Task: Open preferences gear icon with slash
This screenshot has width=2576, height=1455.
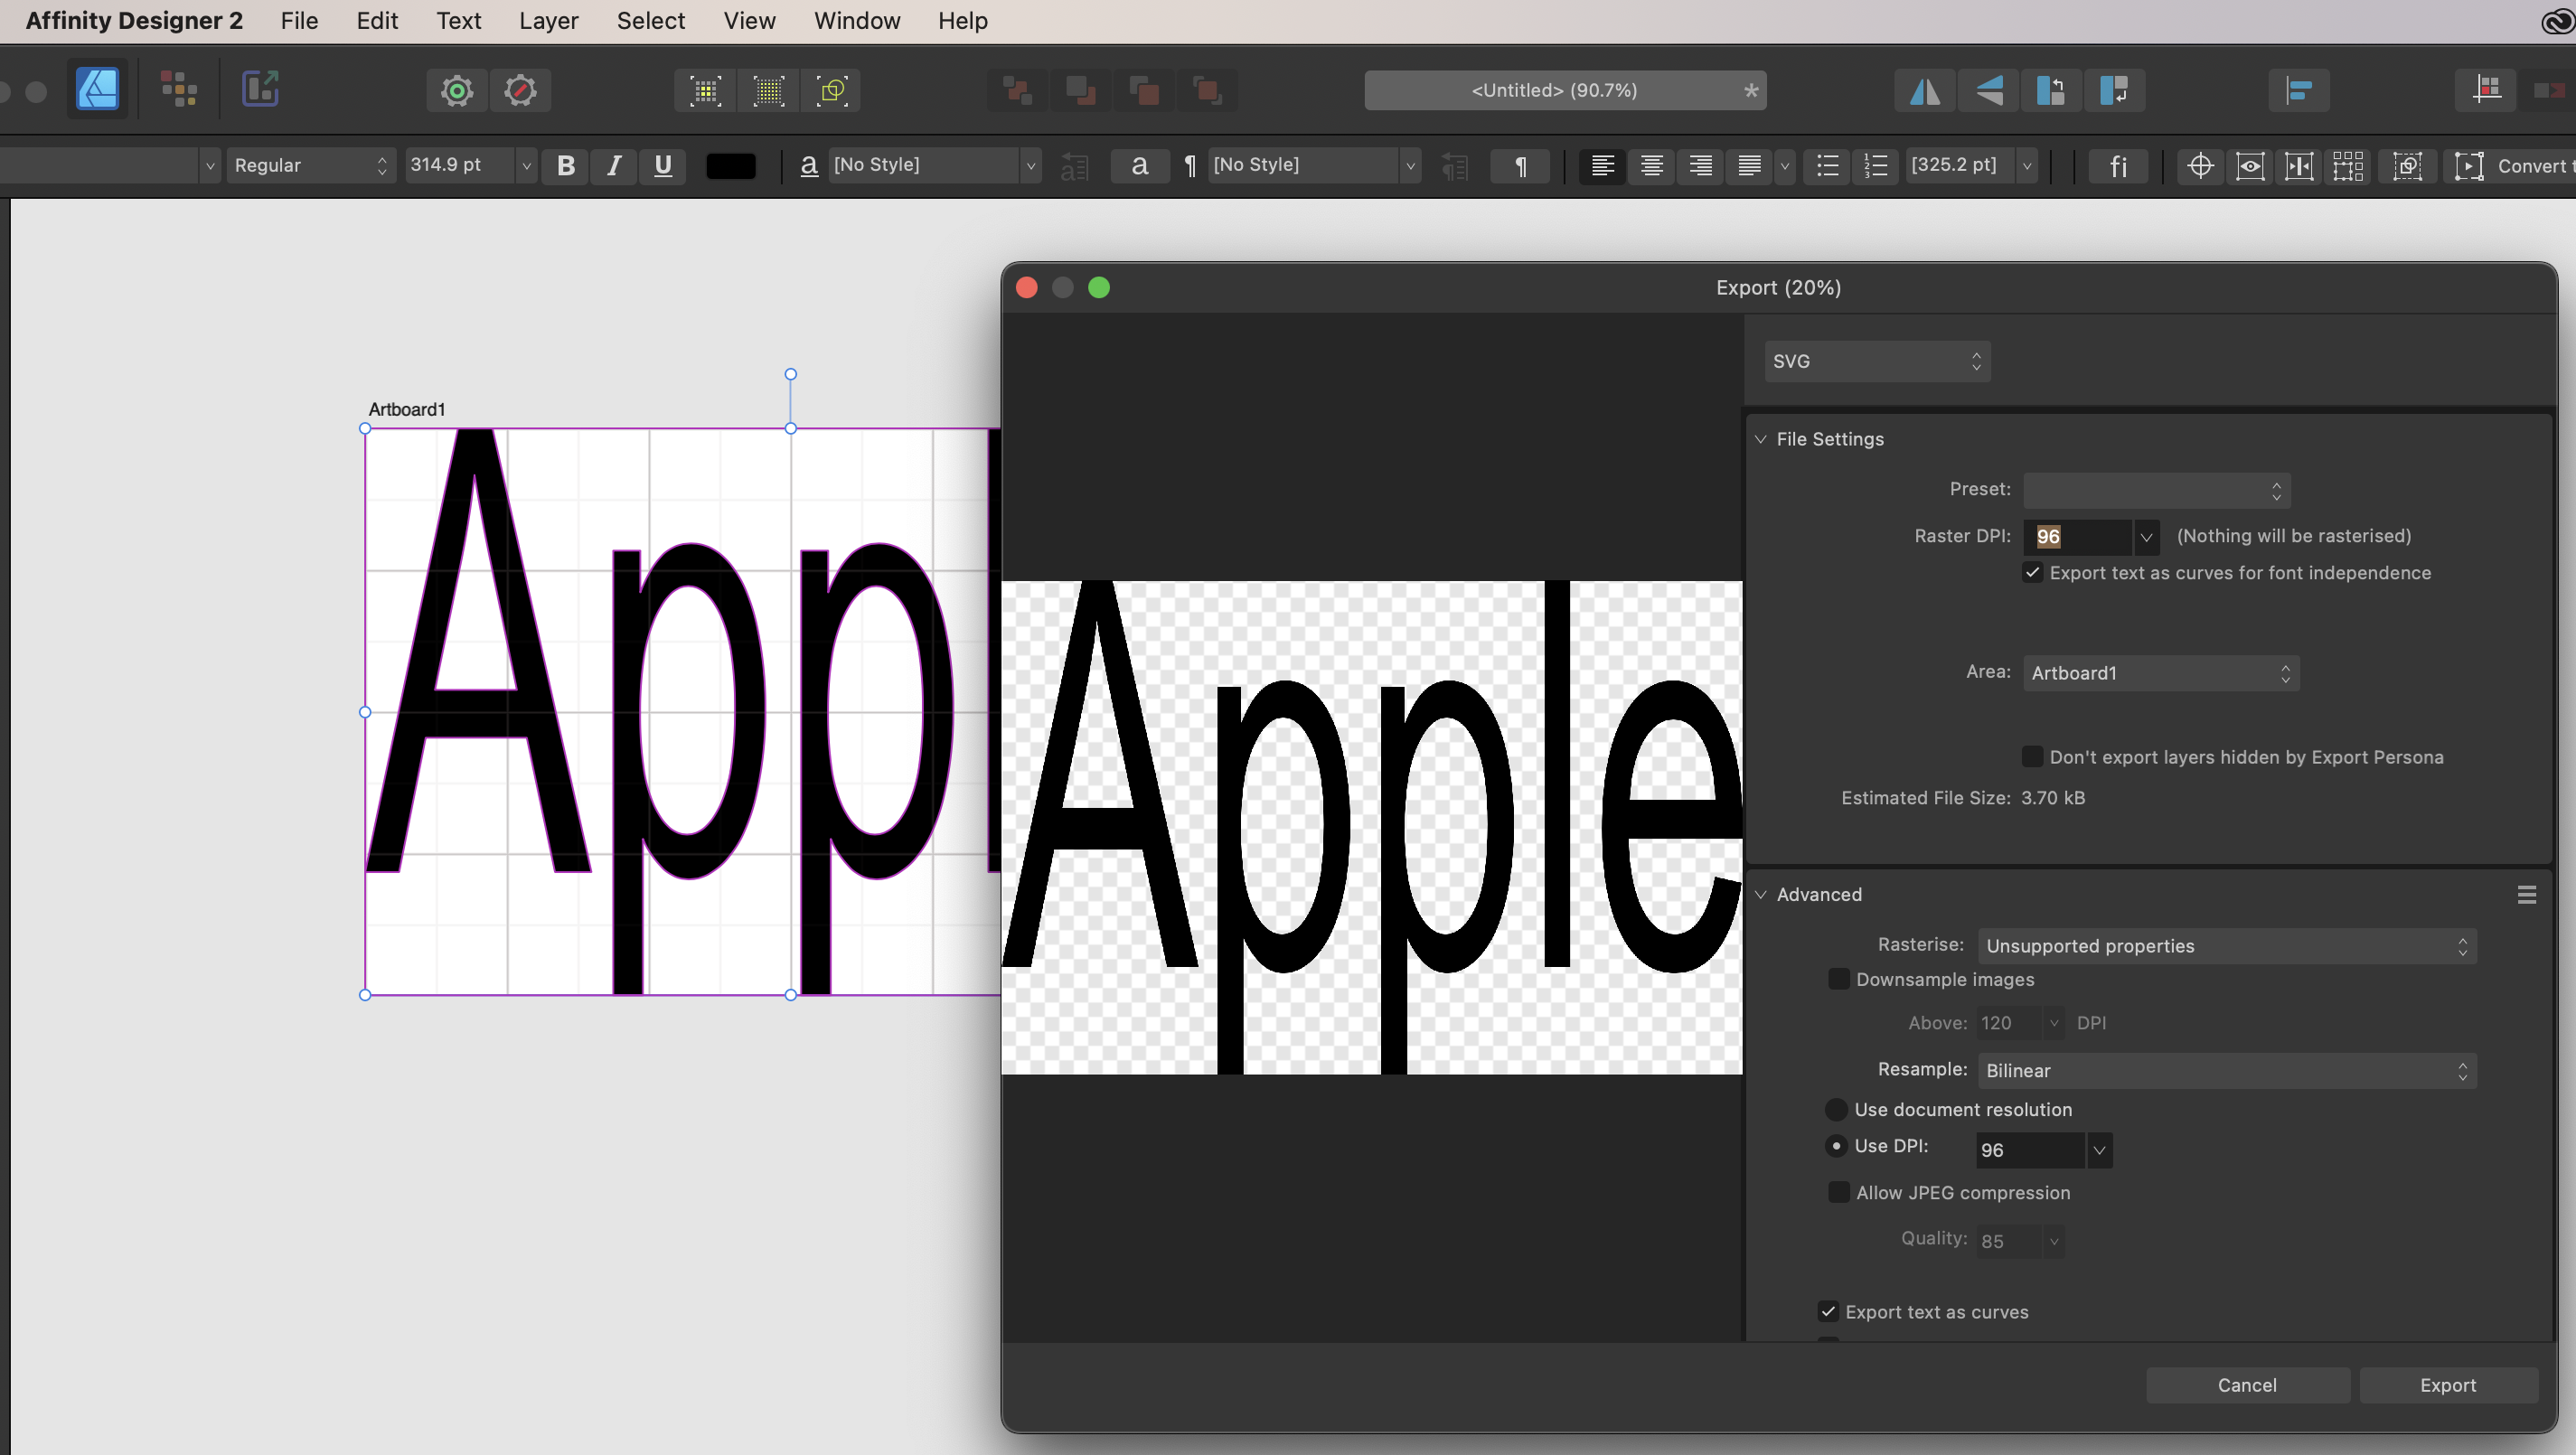Action: (x=520, y=91)
